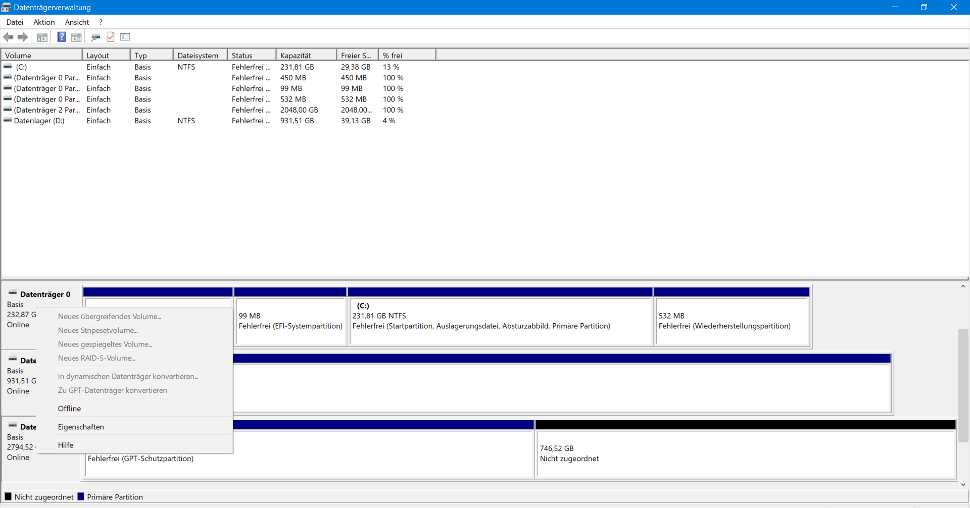Click the vertical scrollbar thumb in disk pane
The width and height of the screenshot is (970, 508).
[x=963, y=386]
